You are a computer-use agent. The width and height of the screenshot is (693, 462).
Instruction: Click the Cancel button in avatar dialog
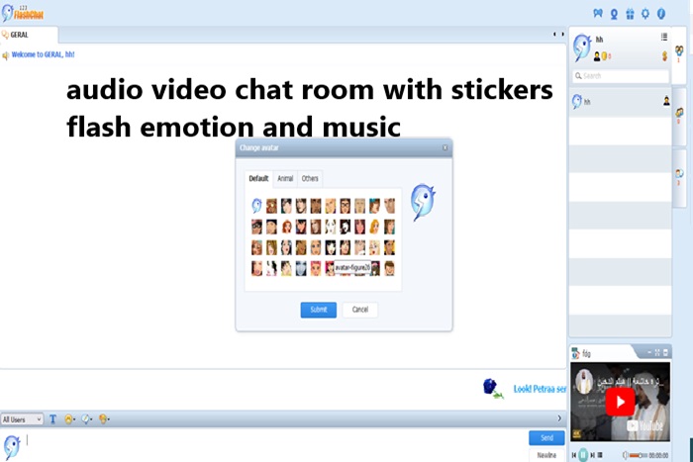(x=359, y=310)
